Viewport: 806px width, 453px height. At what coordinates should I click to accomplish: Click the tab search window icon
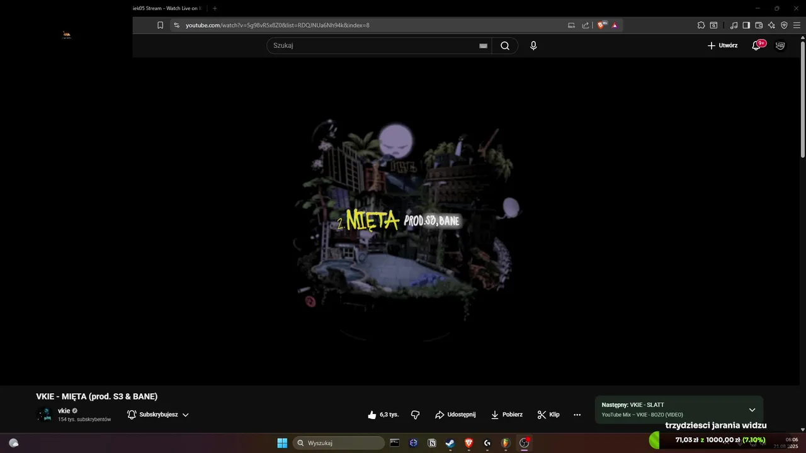tap(713, 25)
